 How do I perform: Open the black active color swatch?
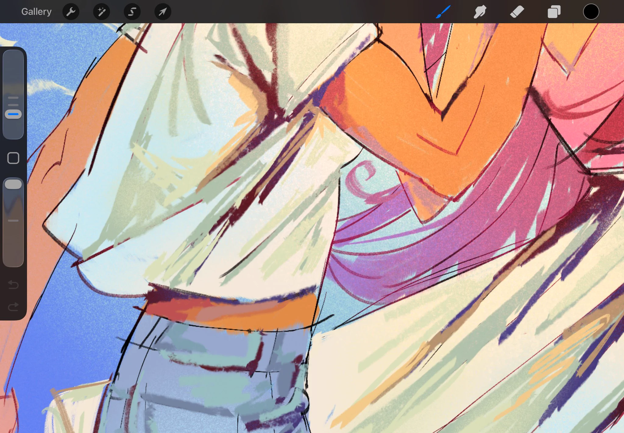pos(591,12)
